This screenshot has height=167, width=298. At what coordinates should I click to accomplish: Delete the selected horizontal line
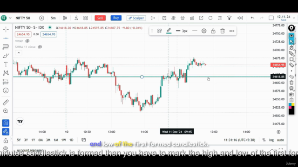coord(223,31)
